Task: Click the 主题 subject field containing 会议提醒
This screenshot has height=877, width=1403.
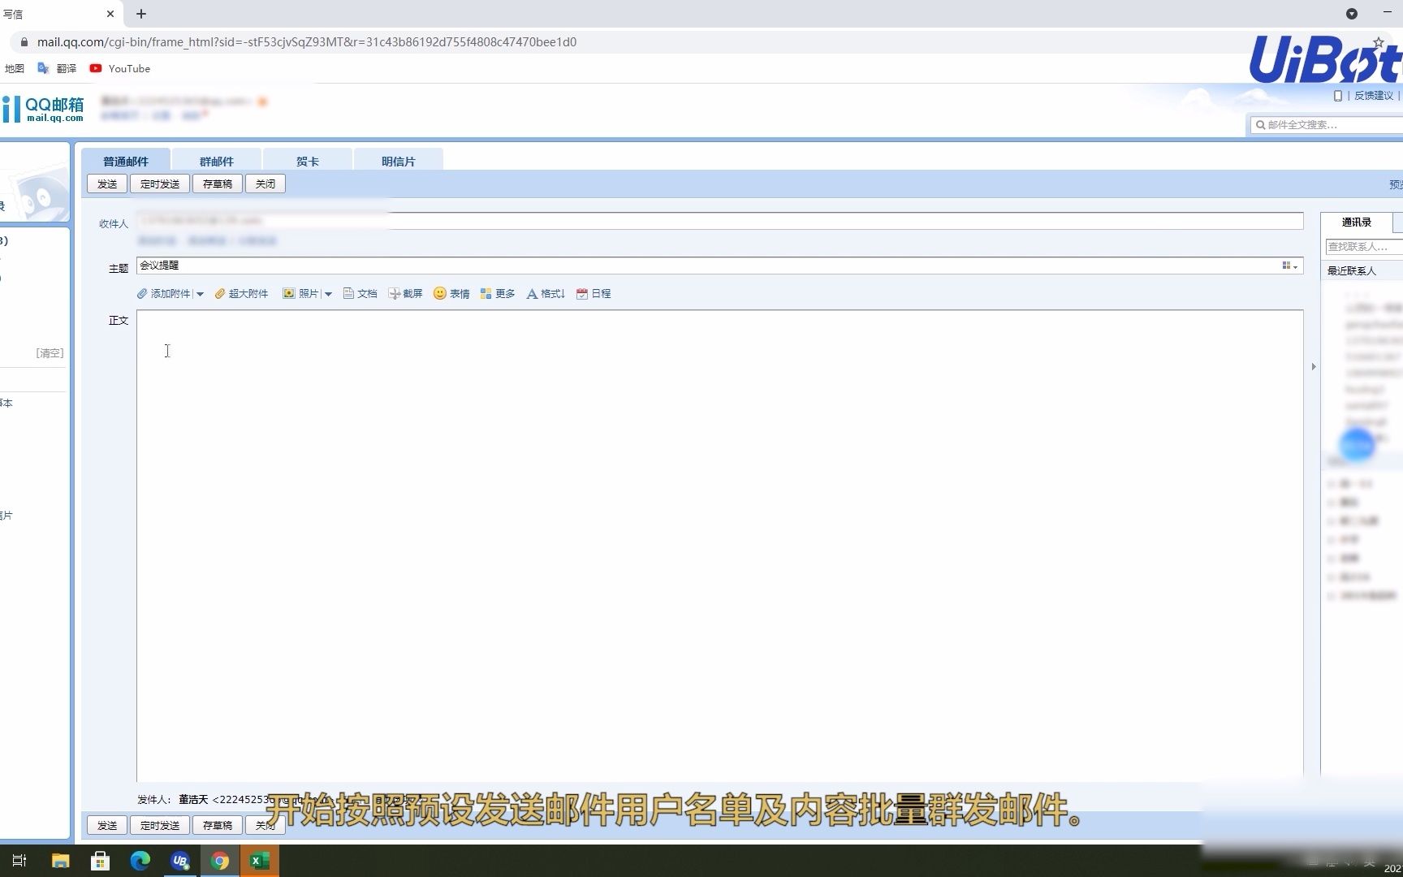Action: [x=720, y=266]
